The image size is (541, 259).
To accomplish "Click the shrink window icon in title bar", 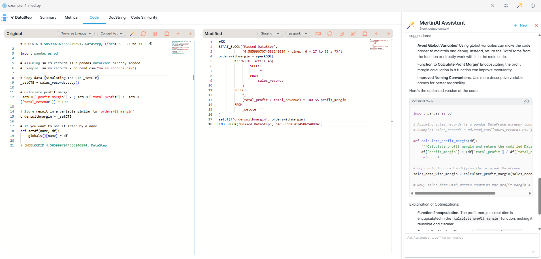I will pyautogui.click(x=506, y=5).
